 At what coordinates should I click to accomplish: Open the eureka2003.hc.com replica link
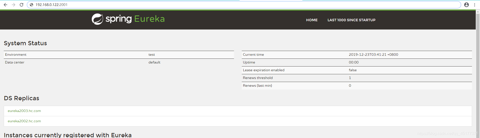[x=24, y=111]
